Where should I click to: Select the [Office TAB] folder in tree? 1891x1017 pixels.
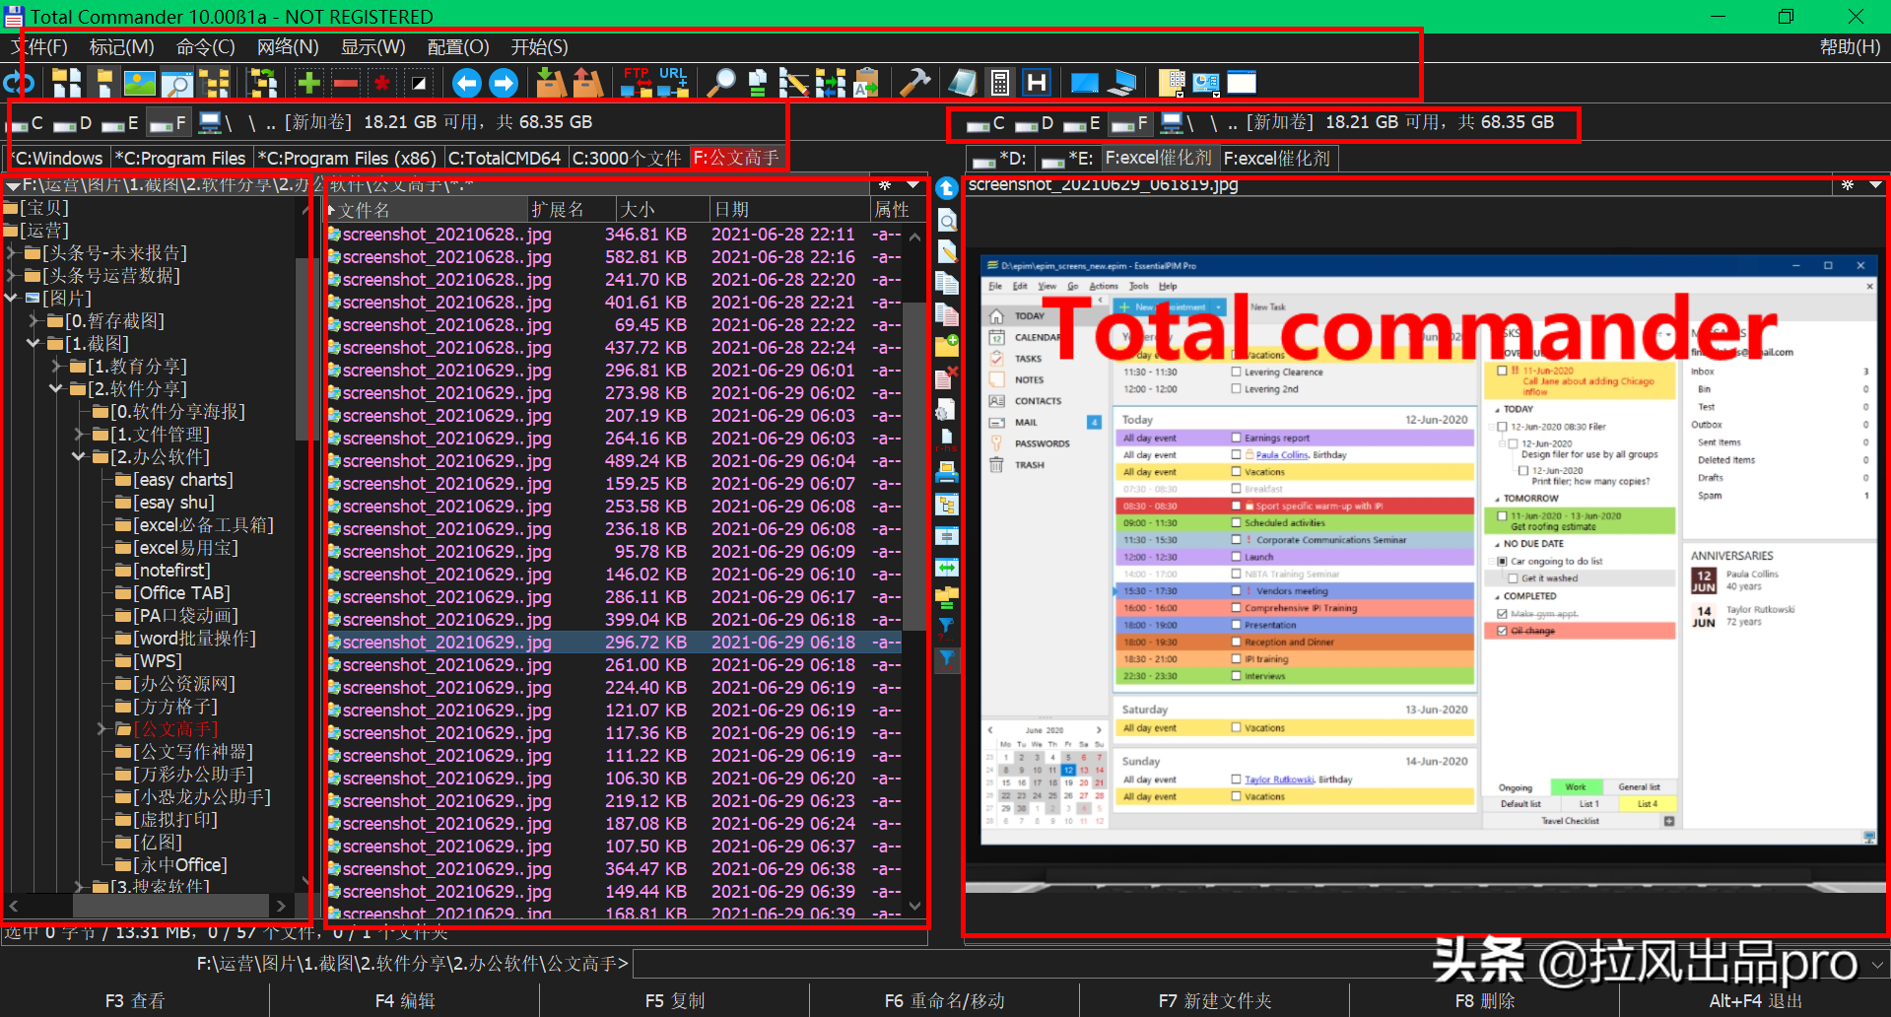[181, 592]
